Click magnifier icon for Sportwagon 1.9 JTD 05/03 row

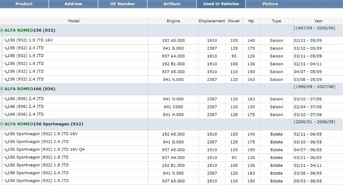click(6, 181)
